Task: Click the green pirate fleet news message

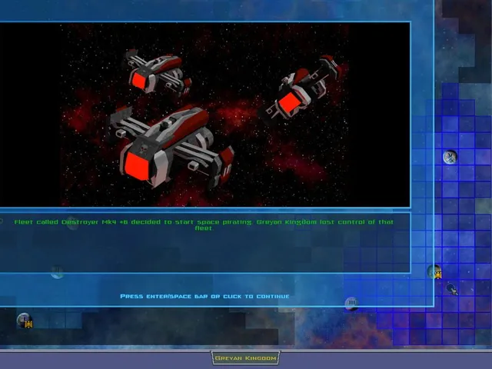Action: pyautogui.click(x=204, y=225)
